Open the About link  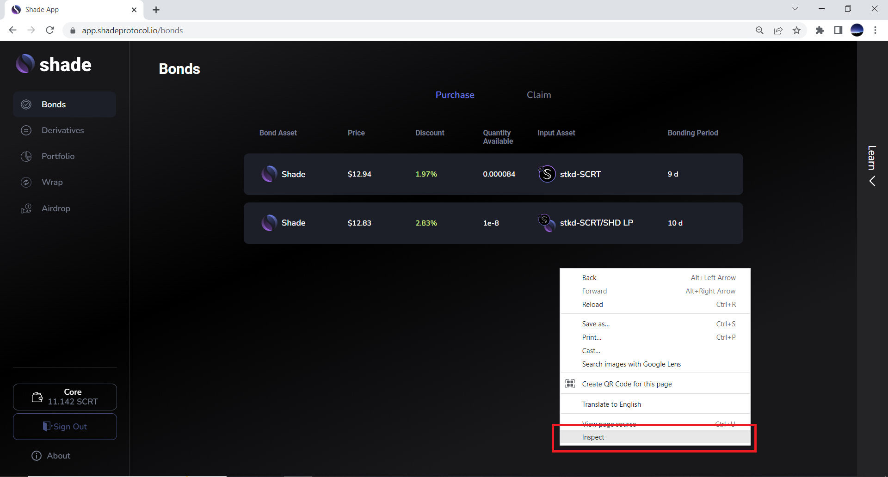pos(51,456)
